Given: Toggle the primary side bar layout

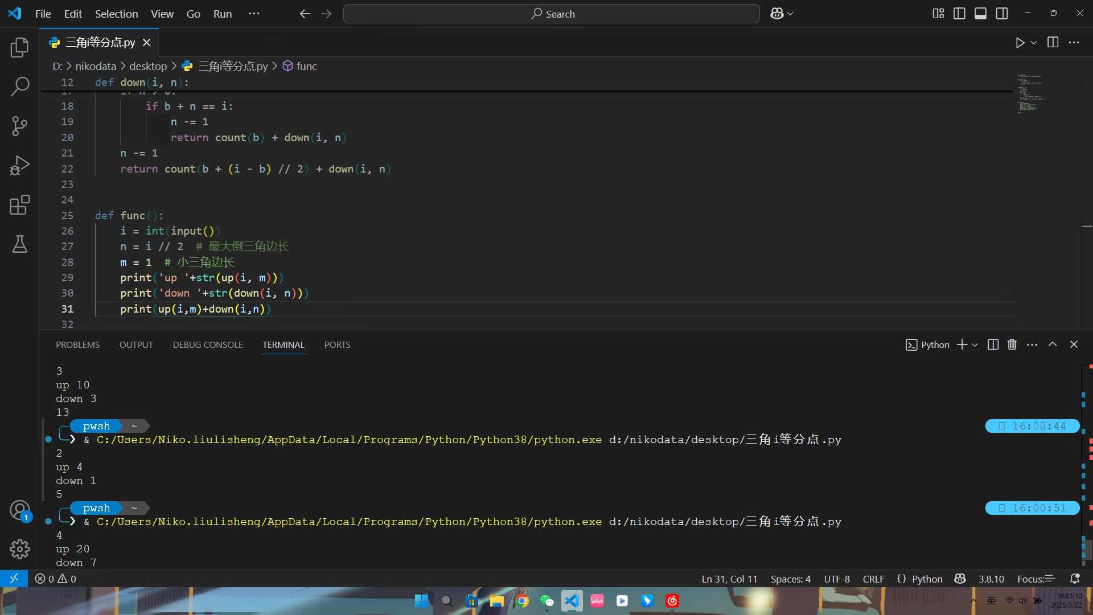Looking at the screenshot, I should click(x=959, y=14).
